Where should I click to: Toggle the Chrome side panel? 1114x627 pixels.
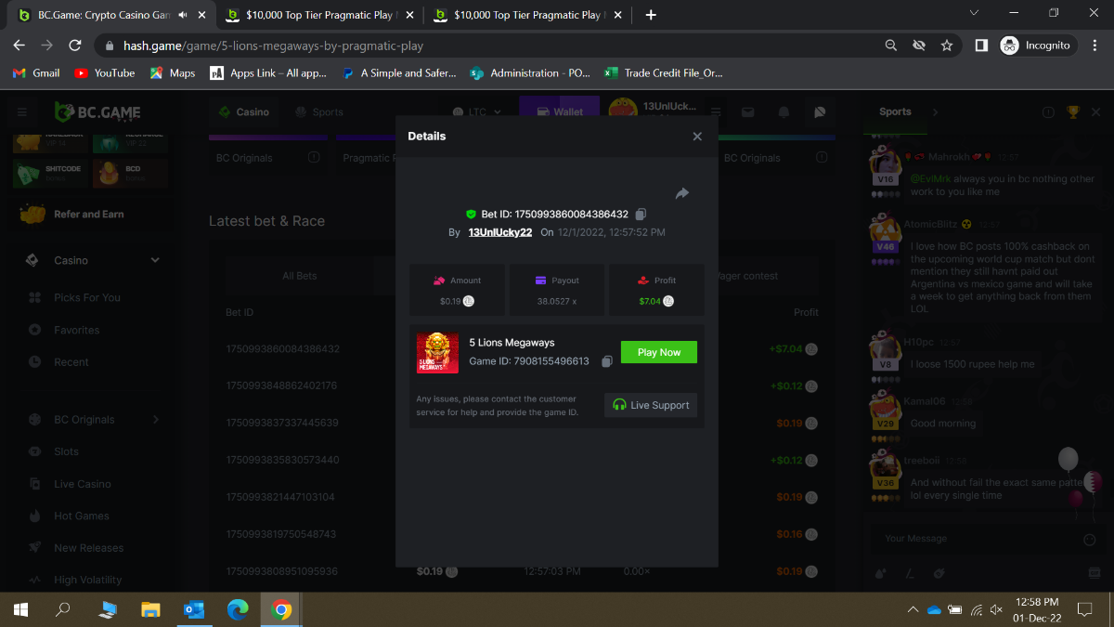tap(980, 46)
